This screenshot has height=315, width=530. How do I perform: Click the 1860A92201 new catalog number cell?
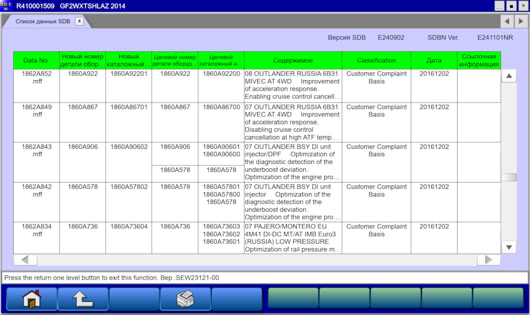tap(129, 86)
